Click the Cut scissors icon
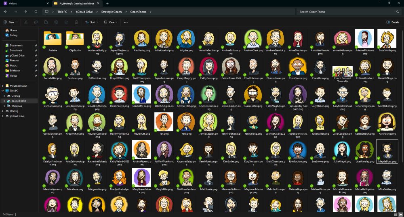 point(26,22)
